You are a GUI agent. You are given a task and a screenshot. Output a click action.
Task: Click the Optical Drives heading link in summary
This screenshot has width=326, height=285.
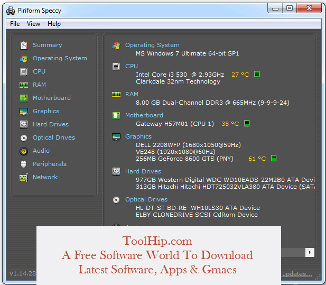(x=146, y=199)
